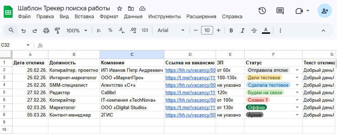Print the spreadsheet
Viewport: 337px width, 134px height.
(x=46, y=31)
